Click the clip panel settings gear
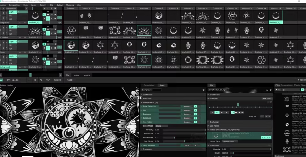This screenshot has width=306, height=157. click(271, 90)
